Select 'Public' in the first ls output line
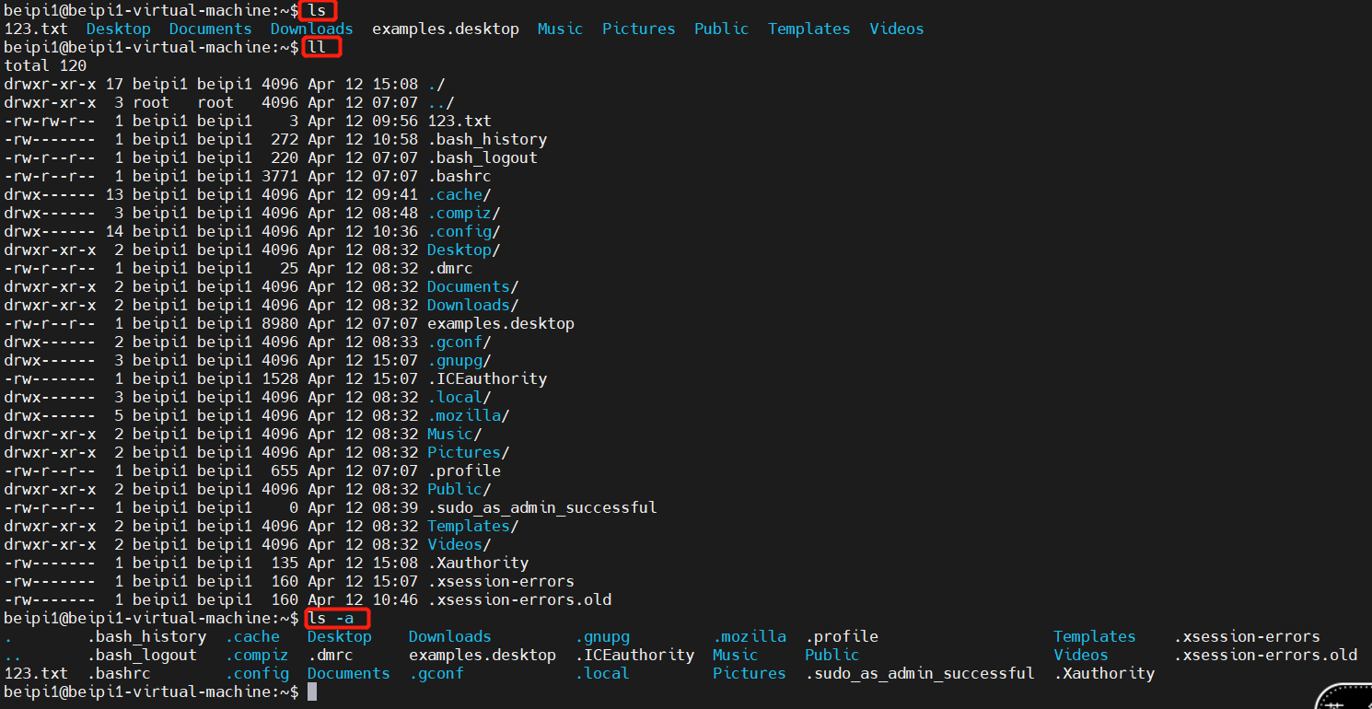Viewport: 1372px width, 709px height. 722,29
